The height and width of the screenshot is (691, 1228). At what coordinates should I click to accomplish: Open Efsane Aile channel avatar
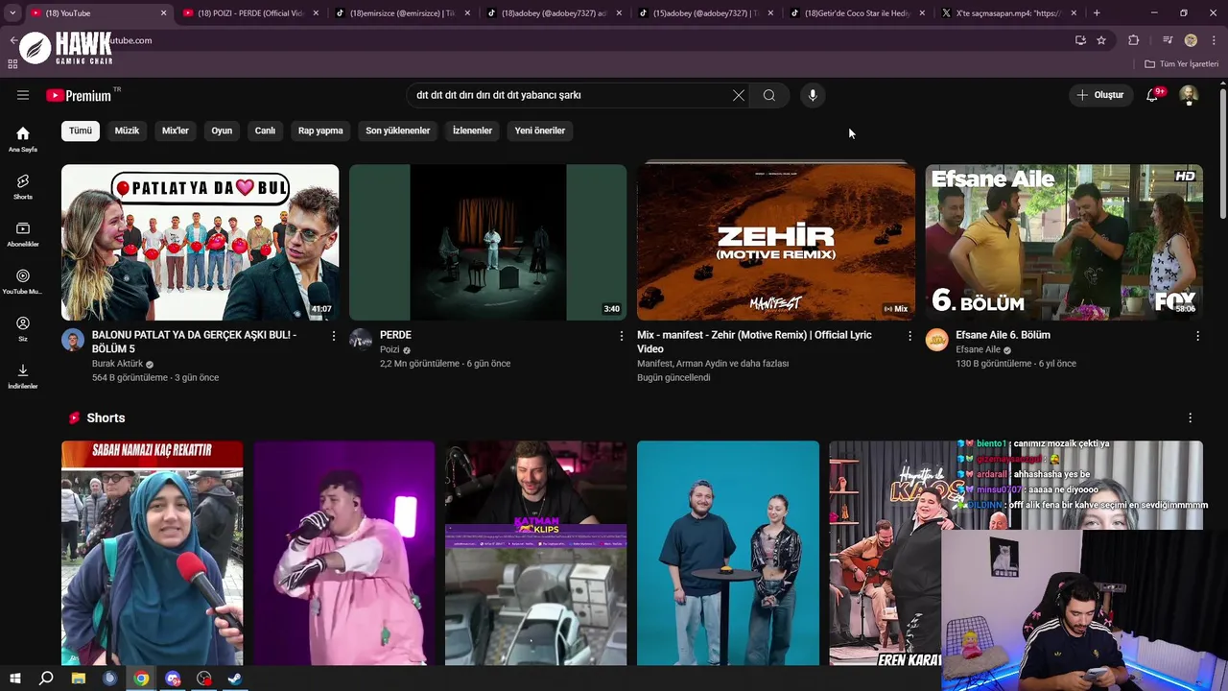click(x=936, y=340)
